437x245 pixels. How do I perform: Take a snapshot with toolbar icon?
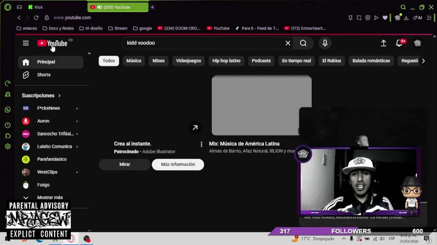tap(359, 18)
